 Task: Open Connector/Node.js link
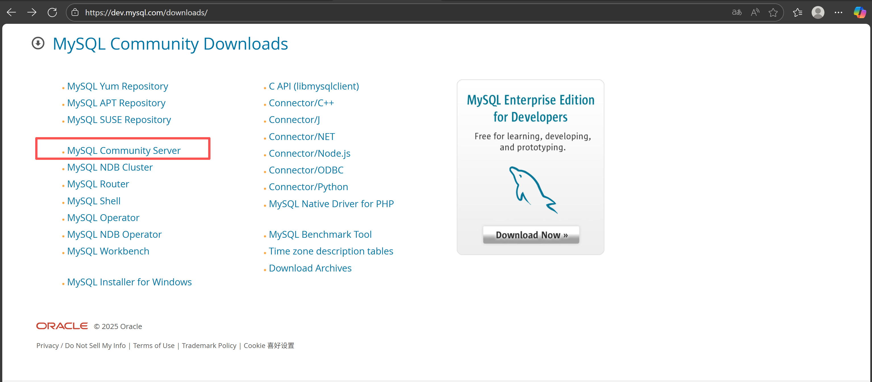click(309, 154)
